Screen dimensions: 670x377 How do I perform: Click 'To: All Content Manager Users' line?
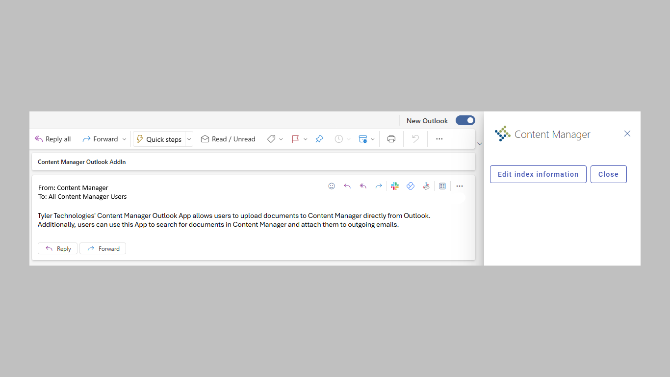pos(82,196)
